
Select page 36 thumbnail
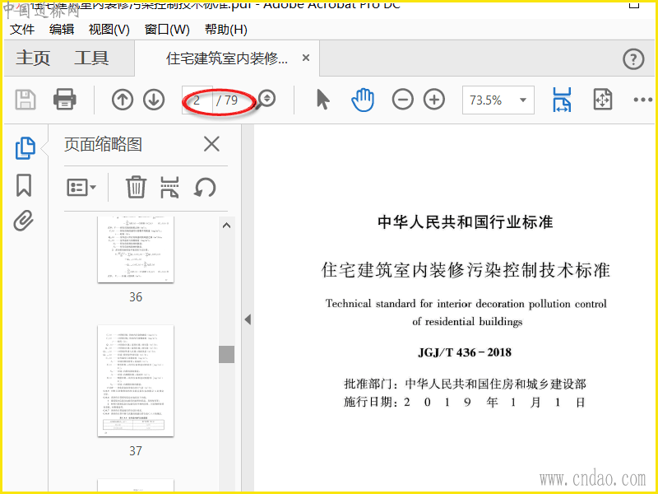[136, 249]
